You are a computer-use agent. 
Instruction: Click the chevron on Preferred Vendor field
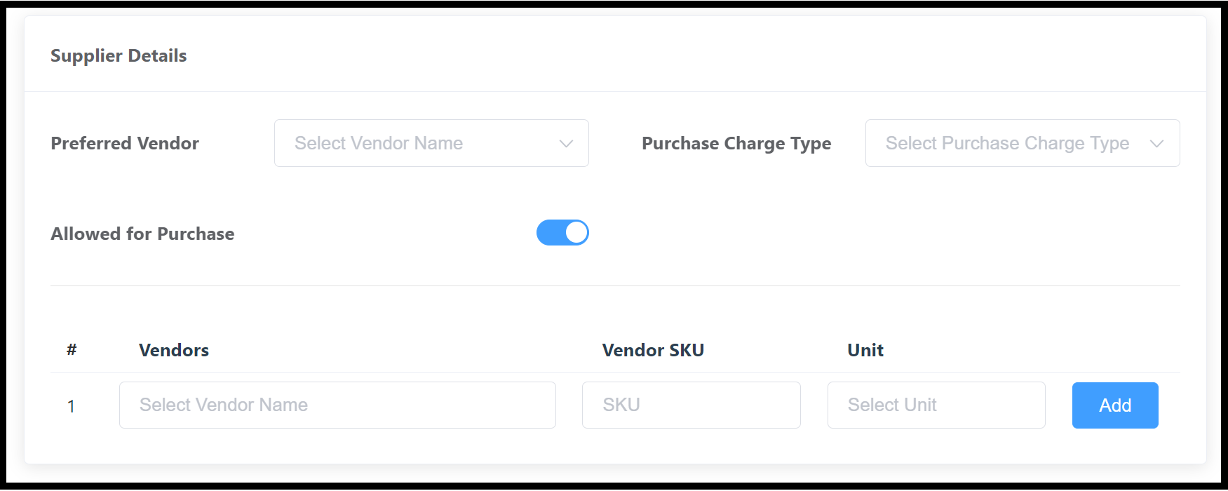(x=565, y=143)
